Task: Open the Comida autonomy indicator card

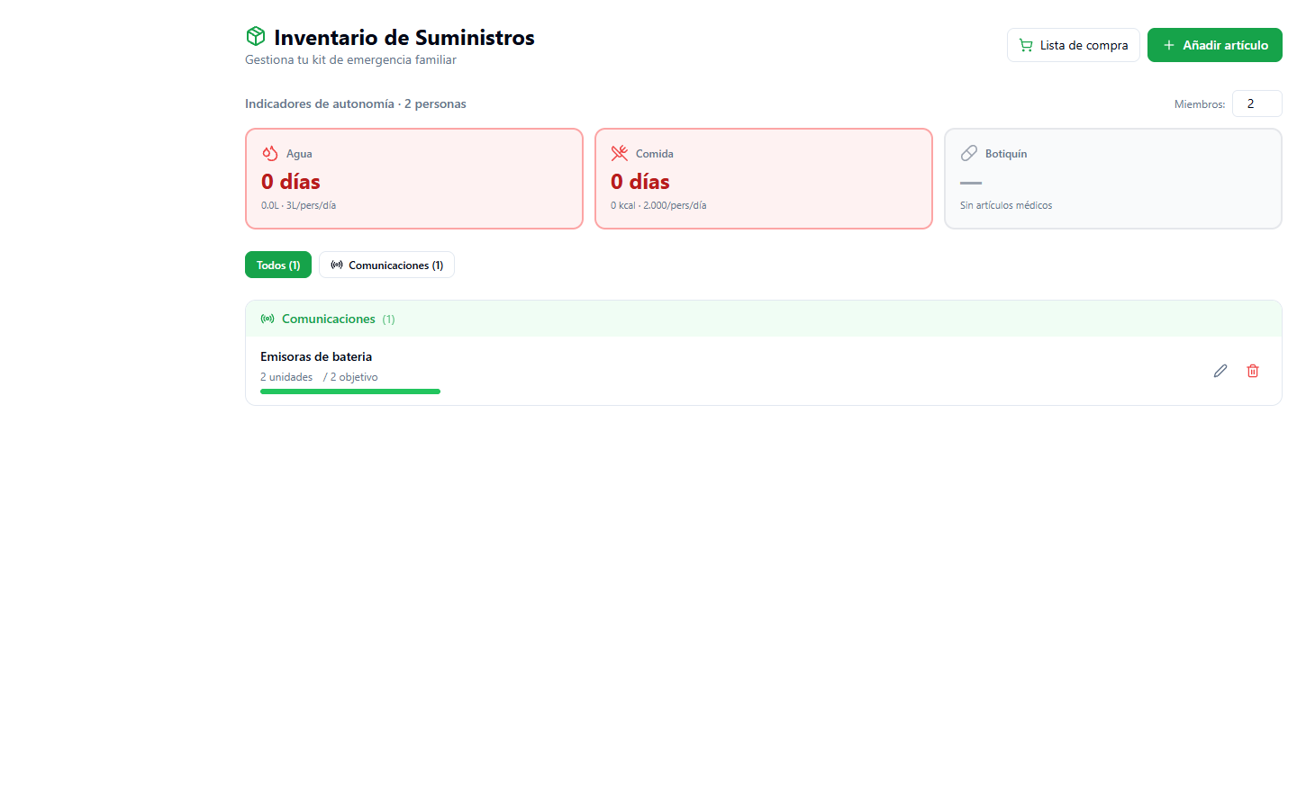Action: (763, 178)
